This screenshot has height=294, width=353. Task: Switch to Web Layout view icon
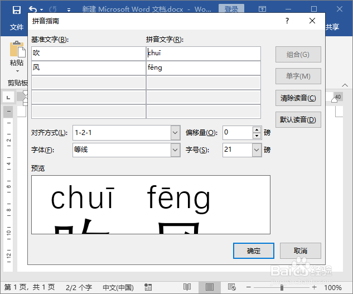pyautogui.click(x=231, y=287)
